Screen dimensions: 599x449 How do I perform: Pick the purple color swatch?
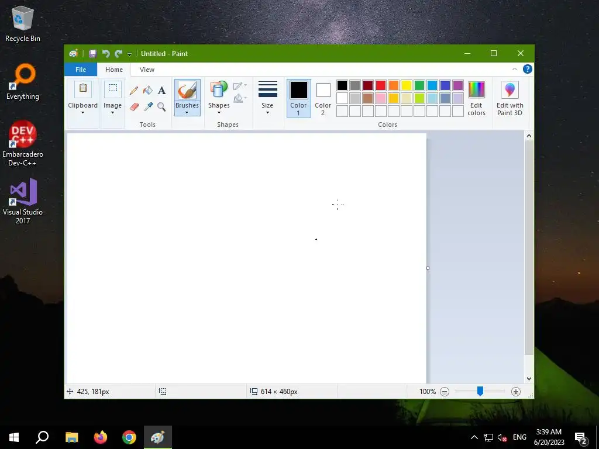click(458, 85)
